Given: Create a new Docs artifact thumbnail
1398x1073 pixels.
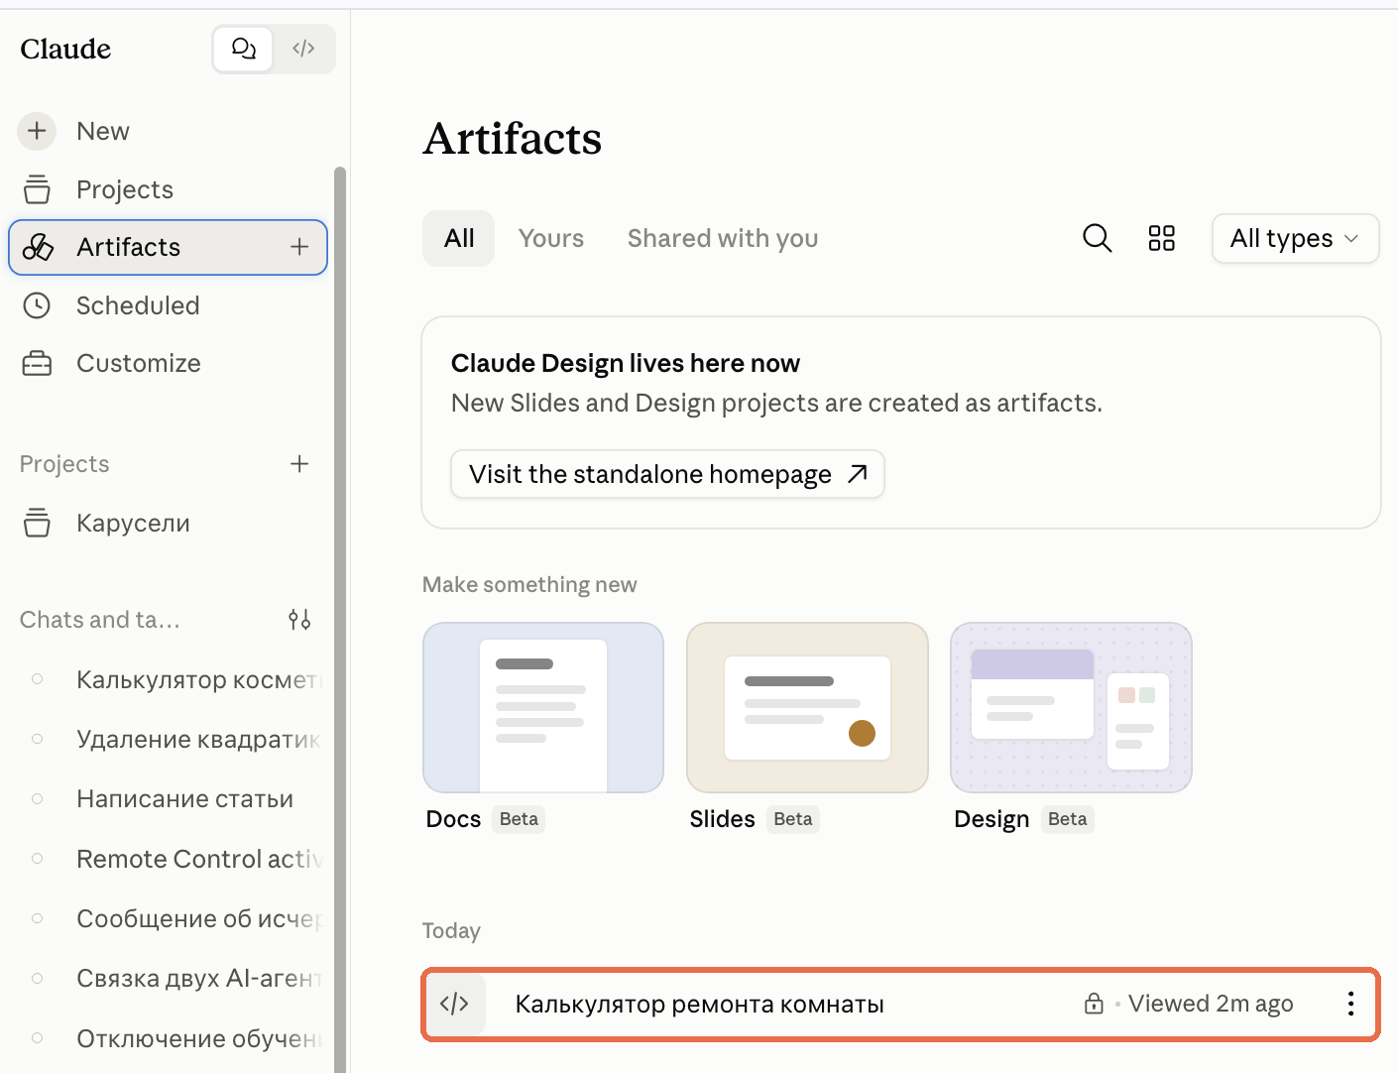Looking at the screenshot, I should pyautogui.click(x=543, y=707).
